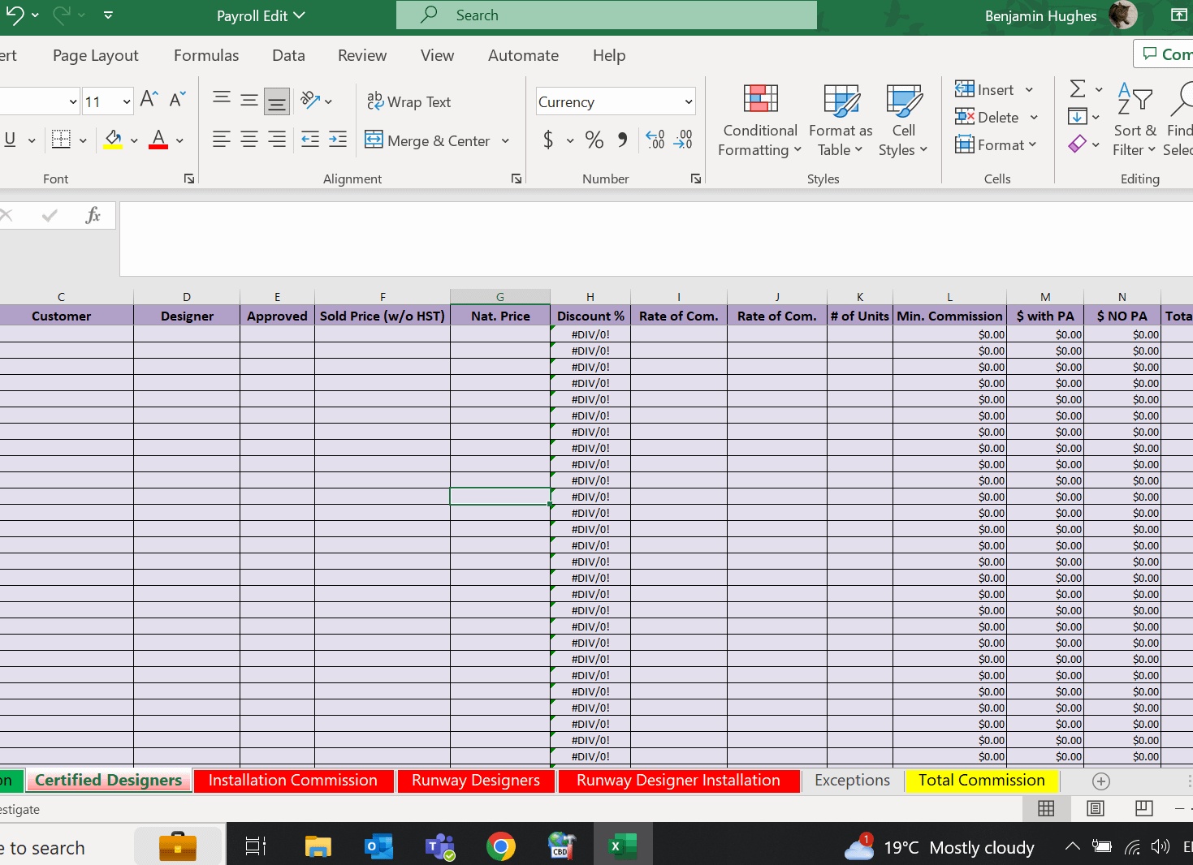Click Increase Font Size icon

149,100
